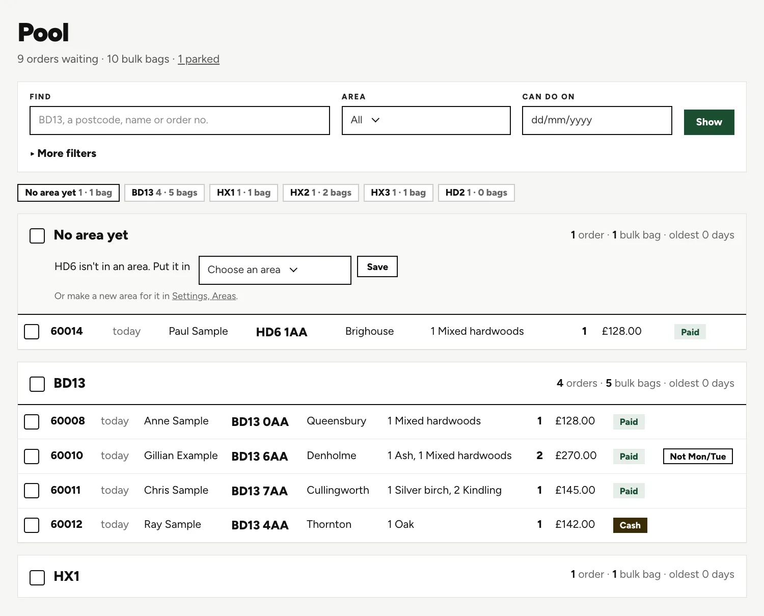Viewport: 764px width, 616px height.
Task: Select order 60008 checkbox
Action: (x=32, y=422)
